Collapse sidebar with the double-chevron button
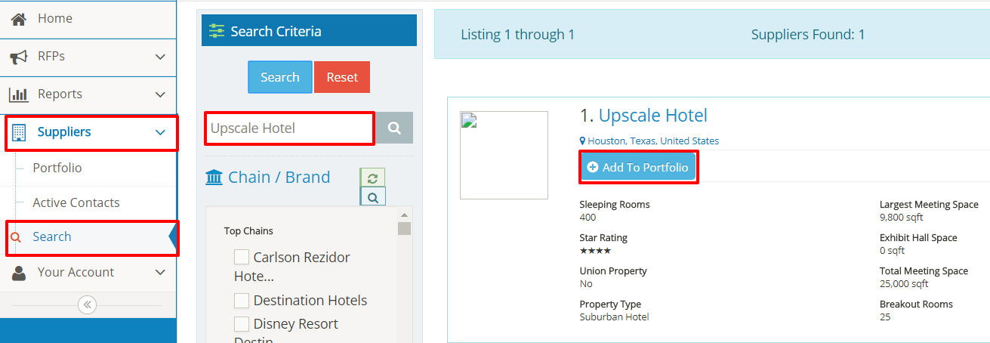 (x=88, y=304)
